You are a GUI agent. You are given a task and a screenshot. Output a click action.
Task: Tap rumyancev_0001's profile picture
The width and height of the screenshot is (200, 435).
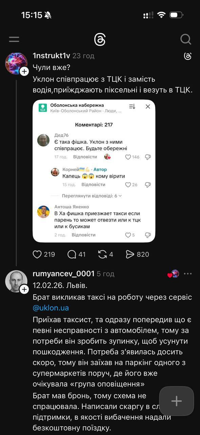[16, 281]
